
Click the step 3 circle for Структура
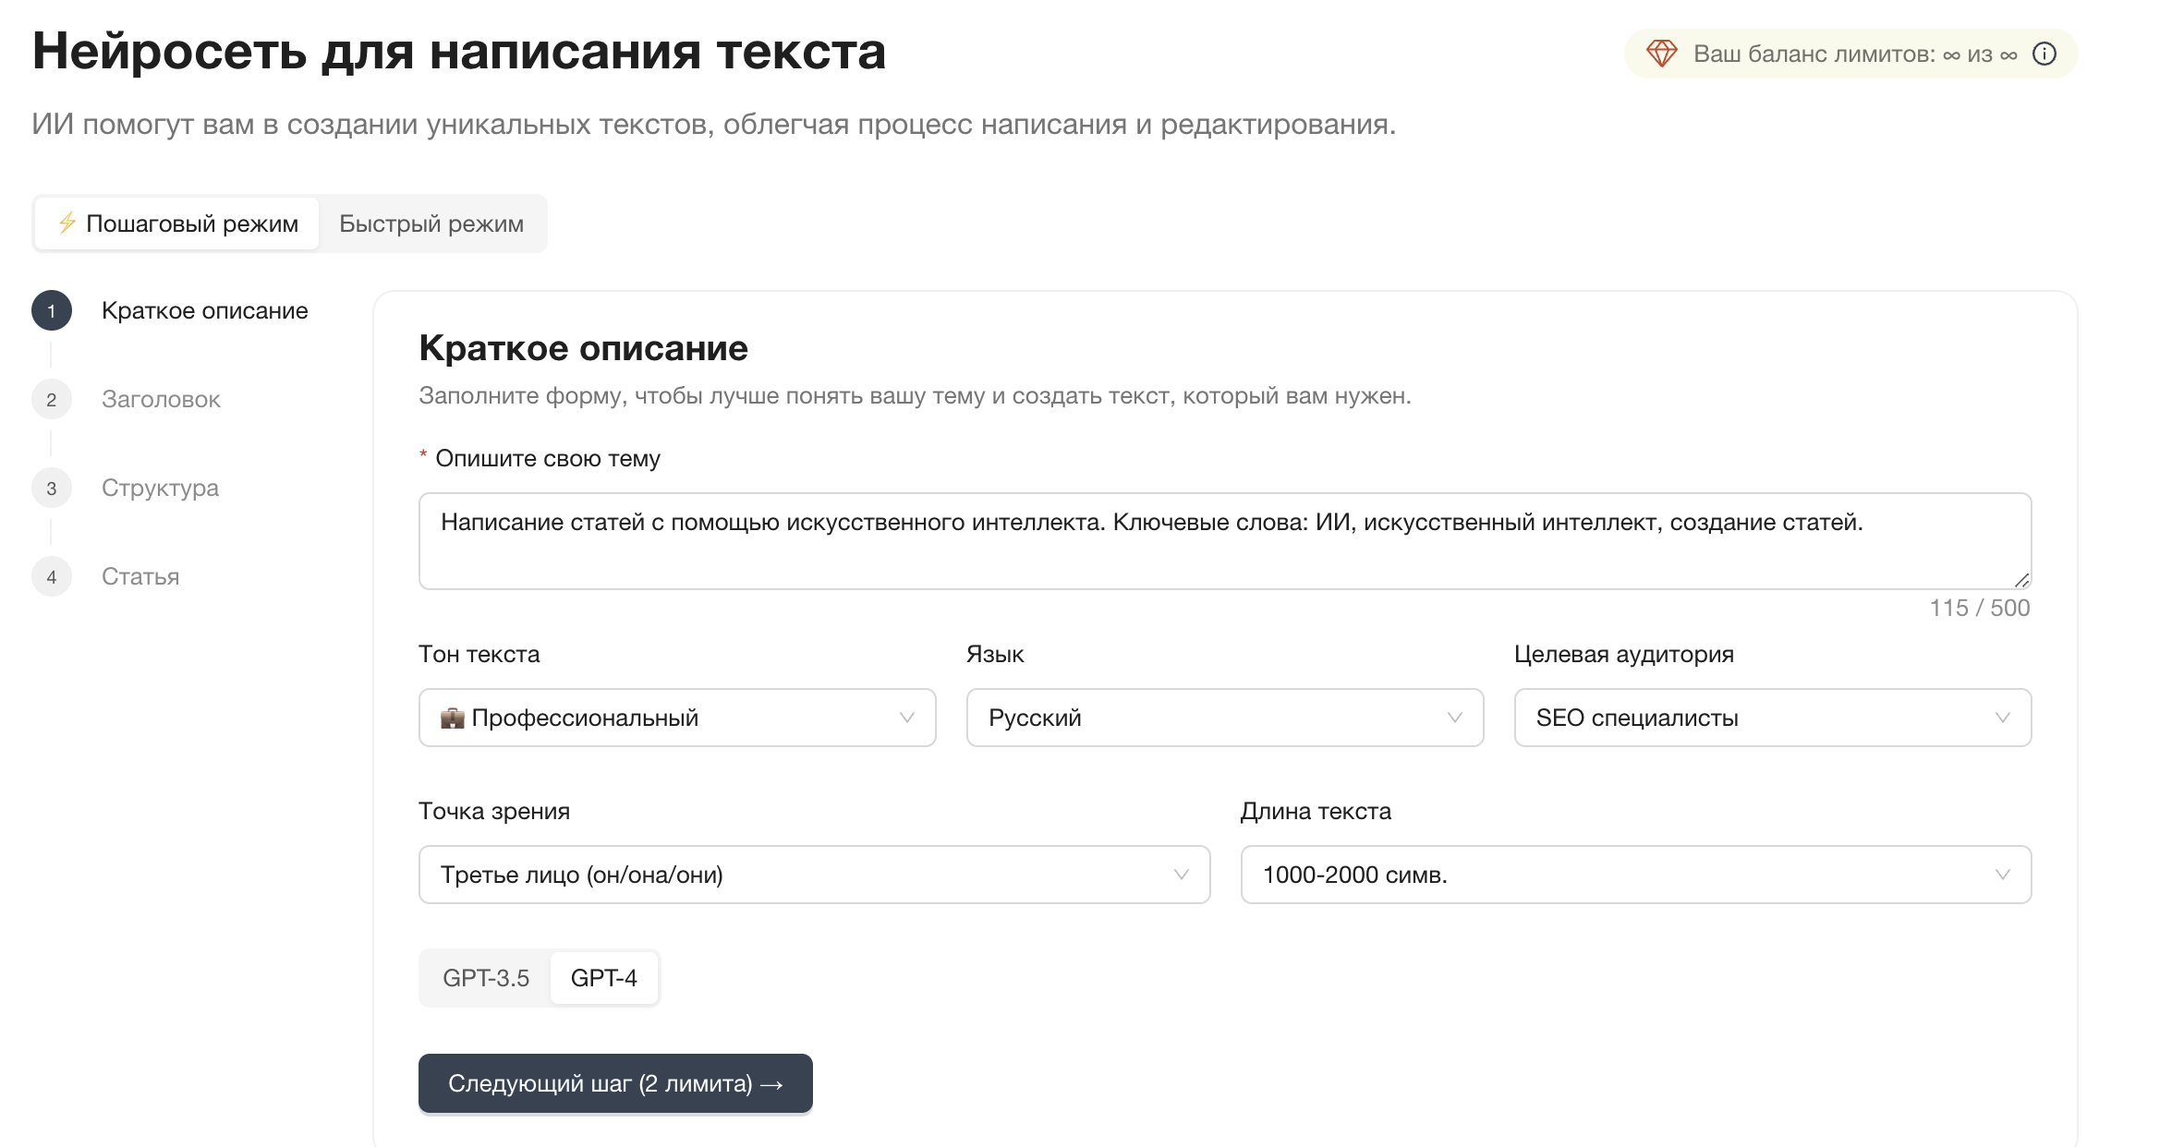tap(51, 488)
